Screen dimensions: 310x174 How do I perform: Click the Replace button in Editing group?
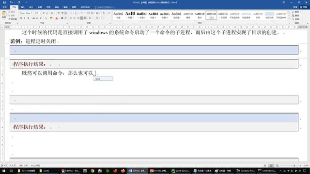pos(296,15)
